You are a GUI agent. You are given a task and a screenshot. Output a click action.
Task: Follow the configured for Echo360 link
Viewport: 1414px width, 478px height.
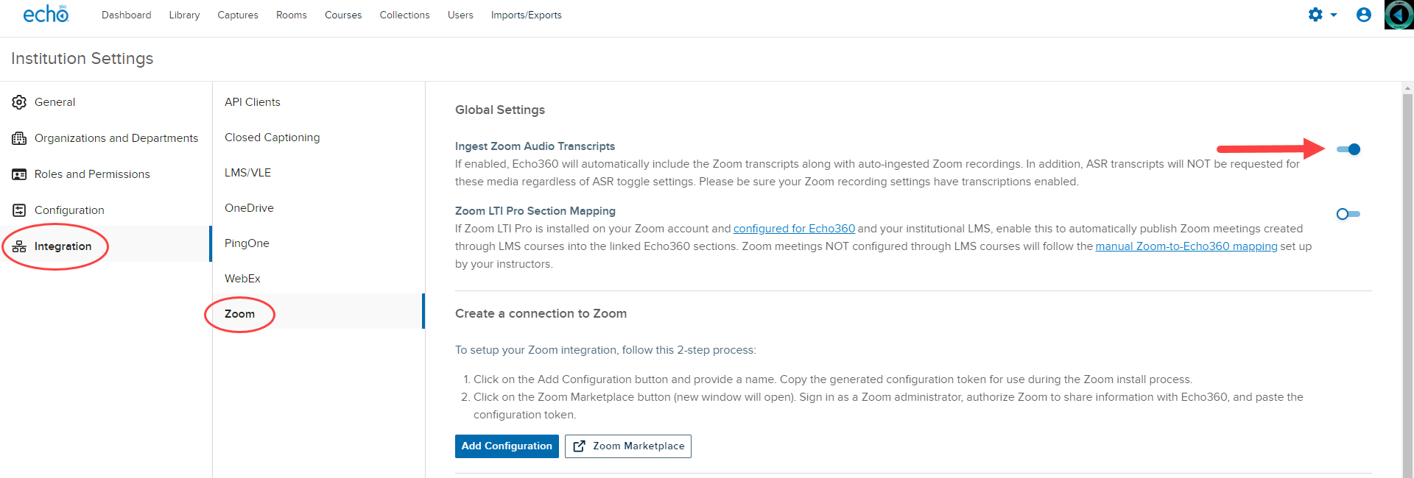click(x=794, y=229)
